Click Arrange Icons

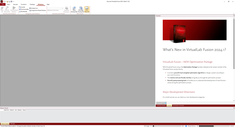tap(33, 8)
